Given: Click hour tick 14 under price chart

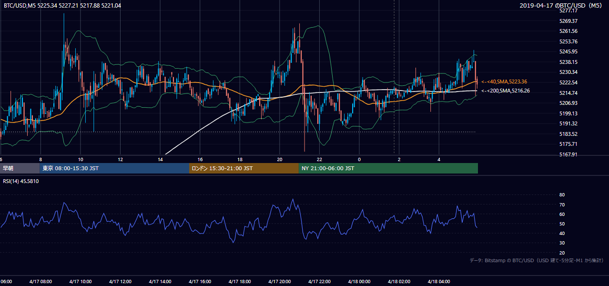Looking at the screenshot, I should 160,159.
